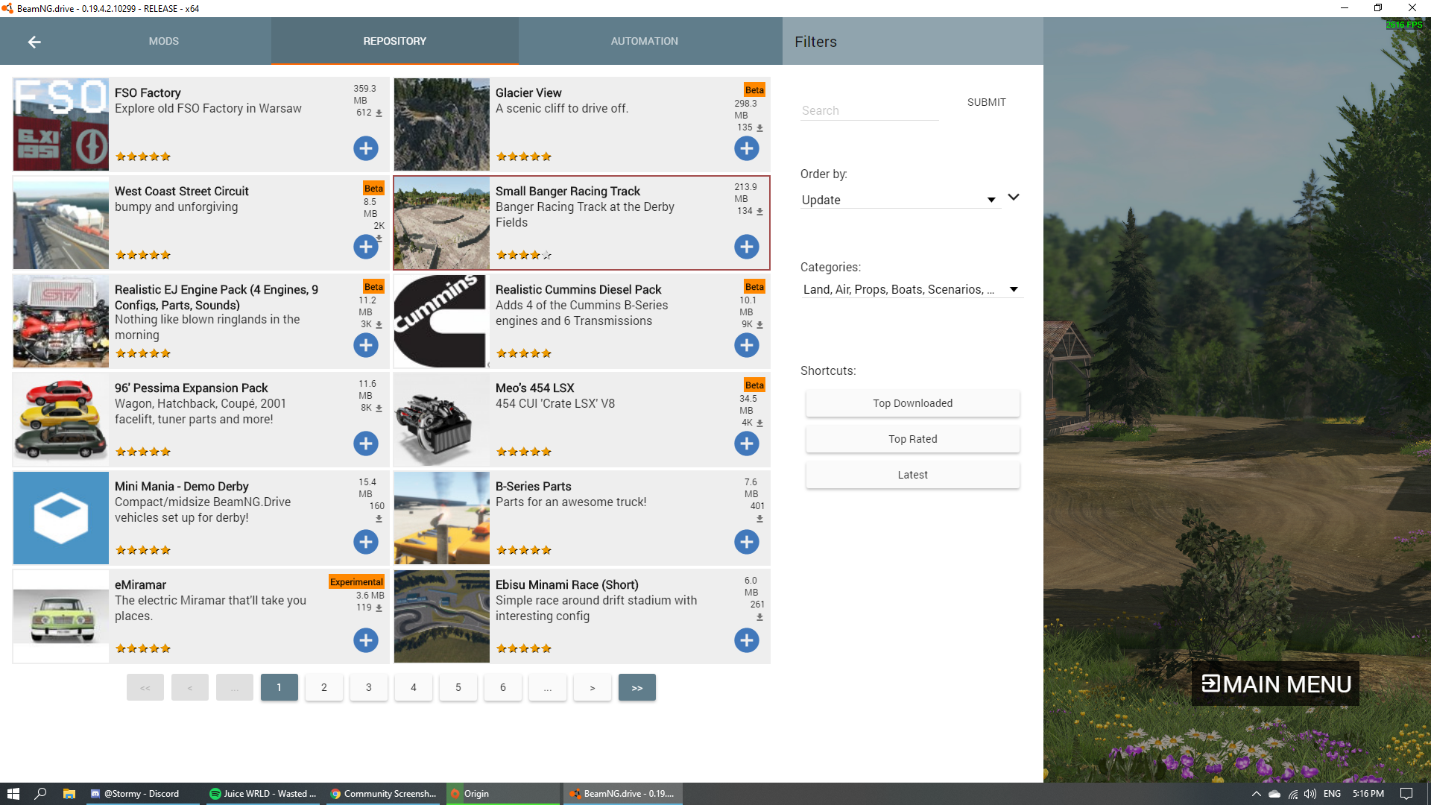Go to page 3
This screenshot has width=1431, height=805.
pyautogui.click(x=368, y=687)
